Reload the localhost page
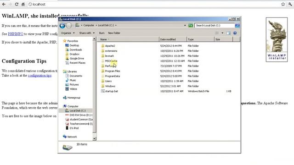Viewport: 294px width, 165px height. point(17,4)
